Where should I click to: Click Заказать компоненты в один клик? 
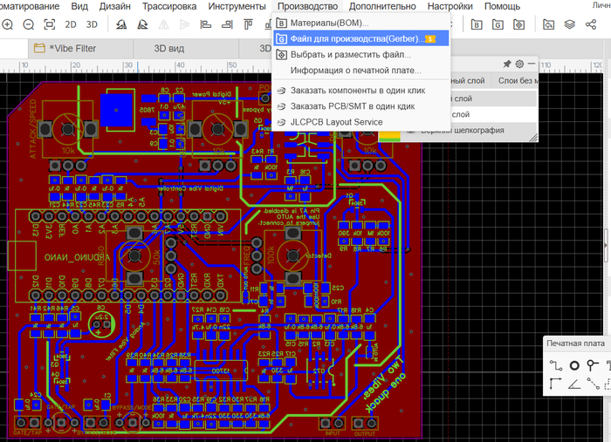coord(358,90)
